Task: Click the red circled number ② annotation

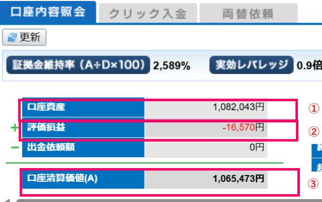Action: click(x=312, y=132)
